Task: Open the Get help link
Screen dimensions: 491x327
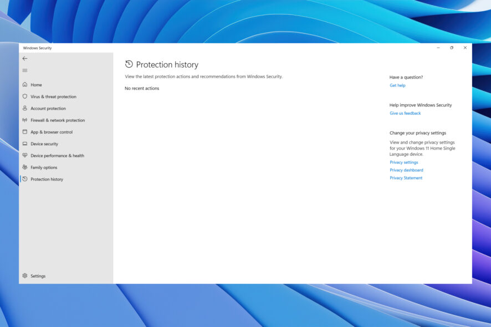Action: tap(397, 85)
